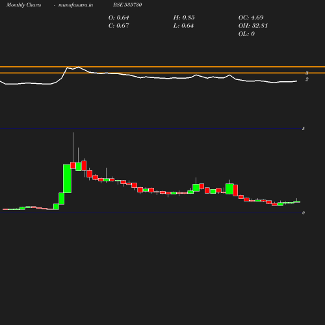Click the tallest green candlestick
The height and width of the screenshot is (325, 325).
pos(67,179)
